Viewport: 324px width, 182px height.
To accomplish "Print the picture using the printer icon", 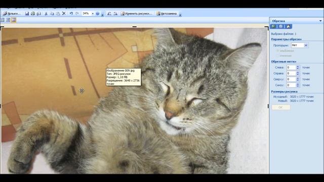I will point(33,14).
